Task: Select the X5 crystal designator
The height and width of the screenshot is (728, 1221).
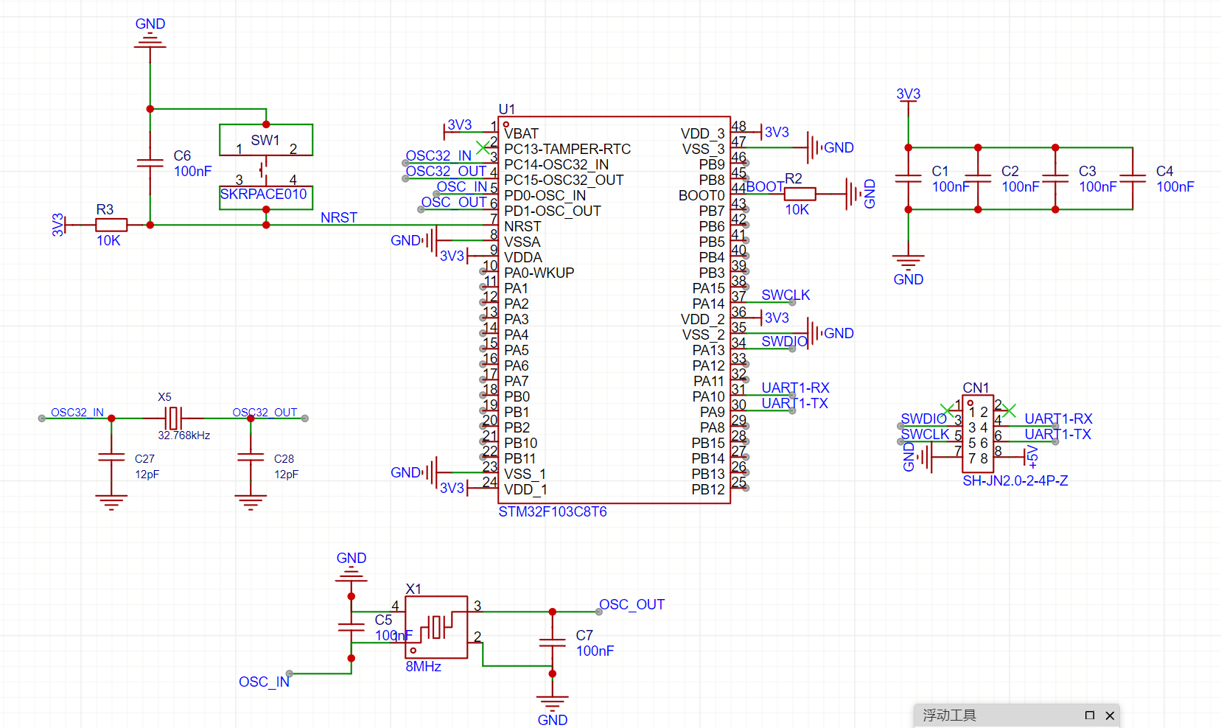Action: [x=164, y=396]
